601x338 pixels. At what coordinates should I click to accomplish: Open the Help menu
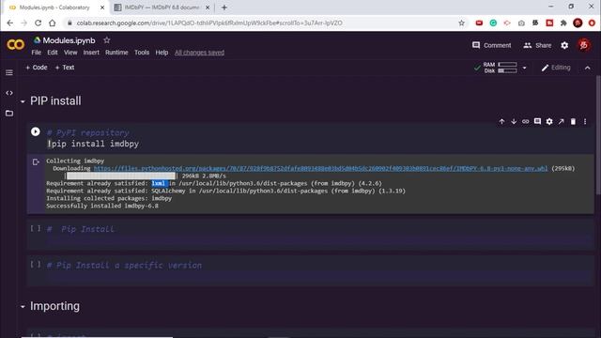point(162,53)
